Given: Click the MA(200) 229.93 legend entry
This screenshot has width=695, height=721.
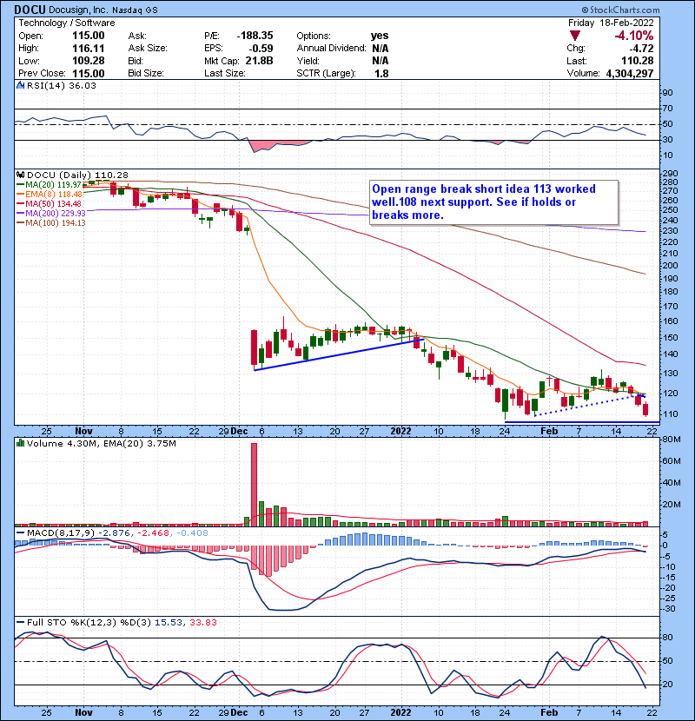Looking at the screenshot, I should pyautogui.click(x=51, y=214).
